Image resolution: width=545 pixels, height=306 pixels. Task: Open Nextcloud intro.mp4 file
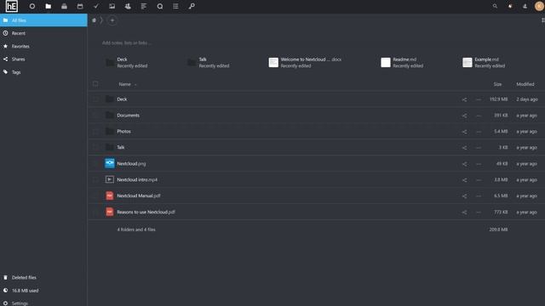pyautogui.click(x=137, y=179)
